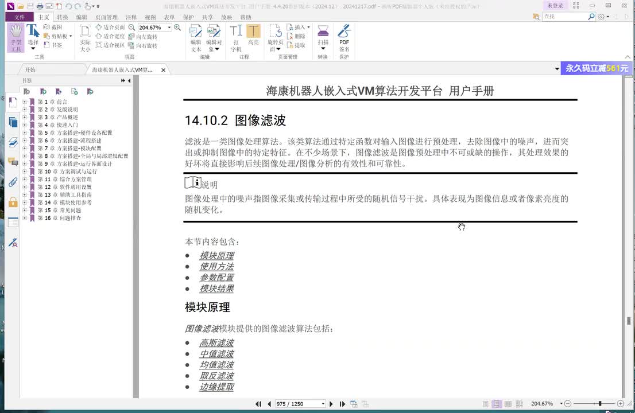Follow the 模块原理 link
635x413 pixels.
[216, 255]
